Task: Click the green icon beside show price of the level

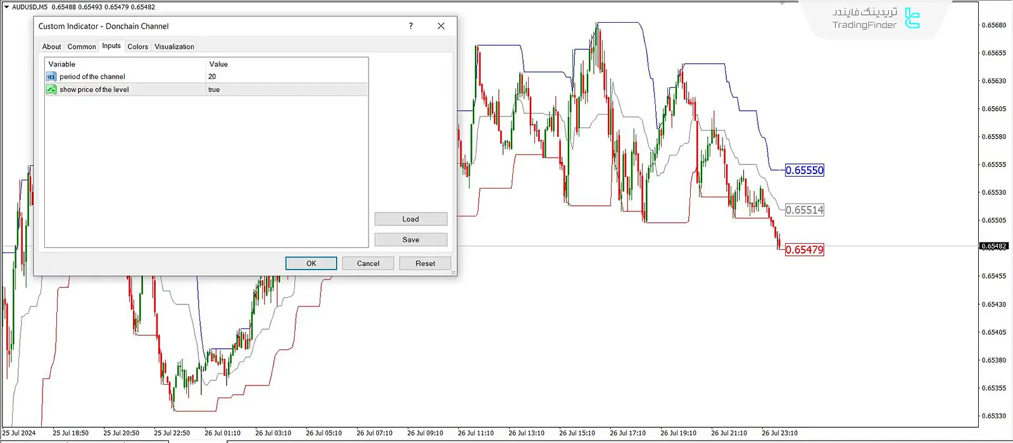Action: point(51,90)
